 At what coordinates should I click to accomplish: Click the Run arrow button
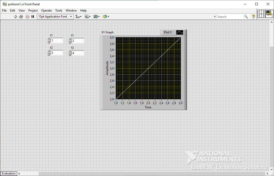tap(16, 17)
